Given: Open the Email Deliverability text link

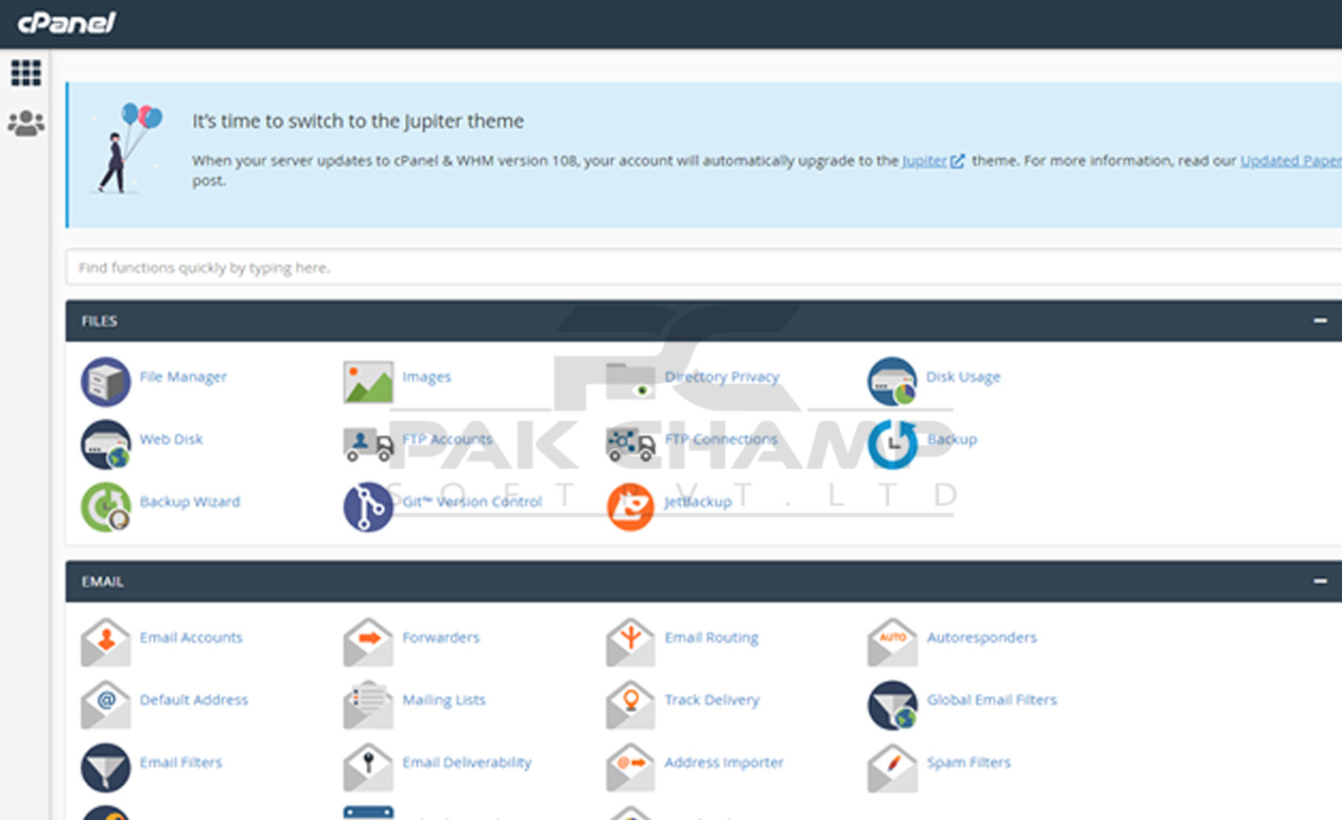Looking at the screenshot, I should [x=467, y=762].
